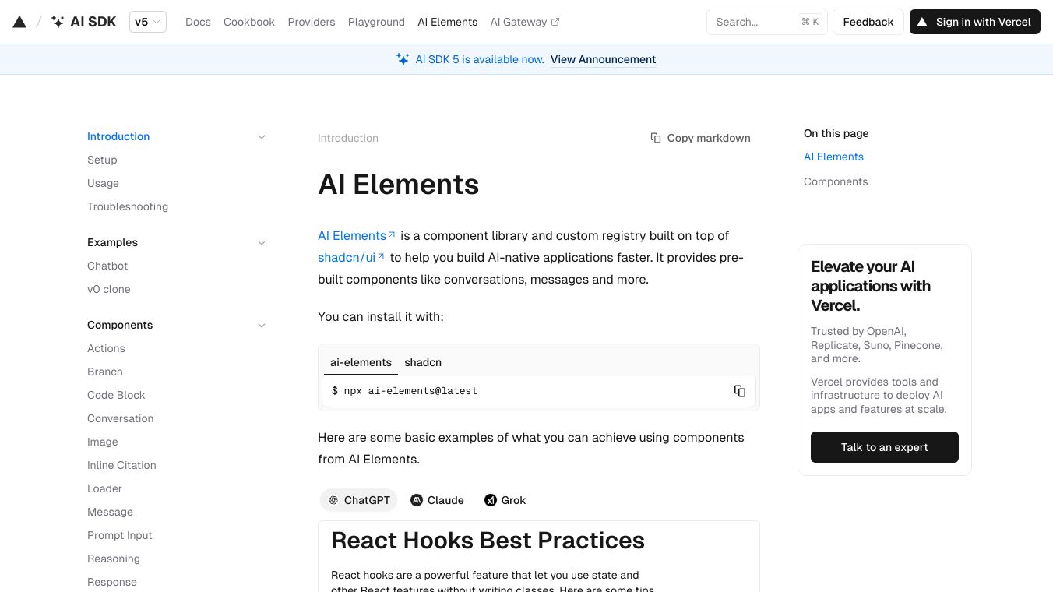The width and height of the screenshot is (1053, 592).
Task: Open AI Gateway external link
Action: (524, 22)
